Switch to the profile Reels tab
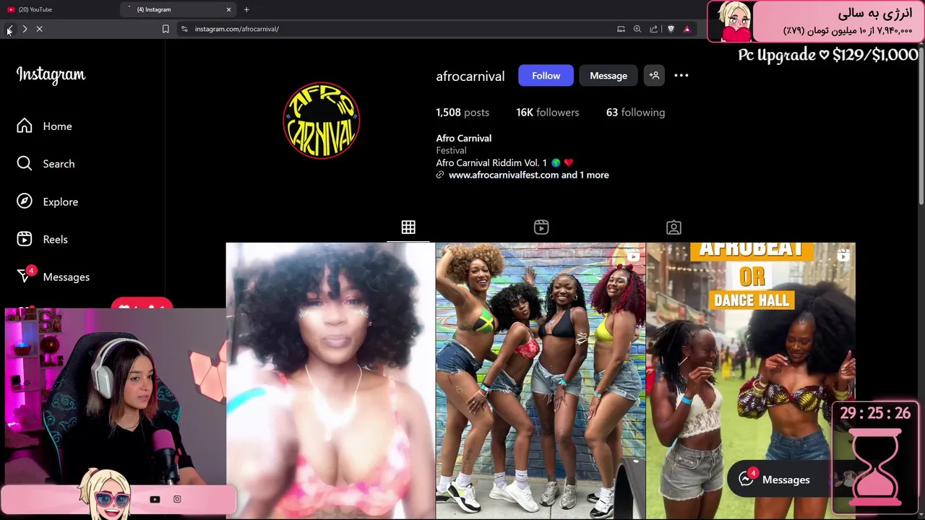Screen dimensions: 925x520 pyautogui.click(x=541, y=227)
